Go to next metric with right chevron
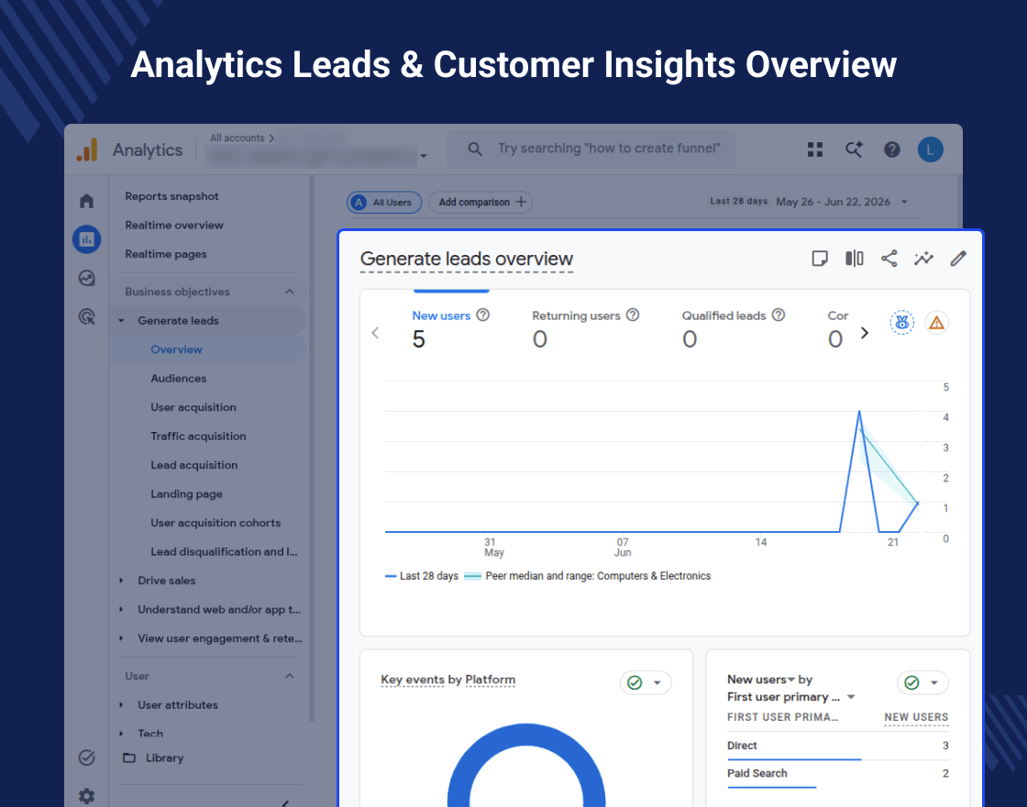 tap(865, 333)
